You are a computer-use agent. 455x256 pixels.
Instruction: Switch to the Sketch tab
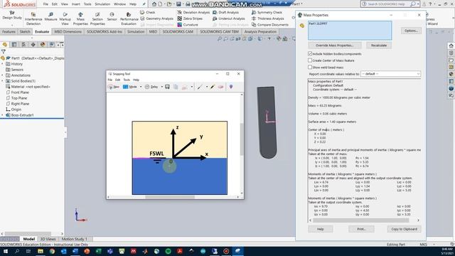point(25,31)
